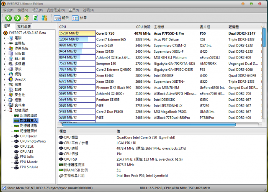Screen dimensions: 268x192
Task: Open the results toolbar button
Action: pyautogui.click(x=79, y=18)
